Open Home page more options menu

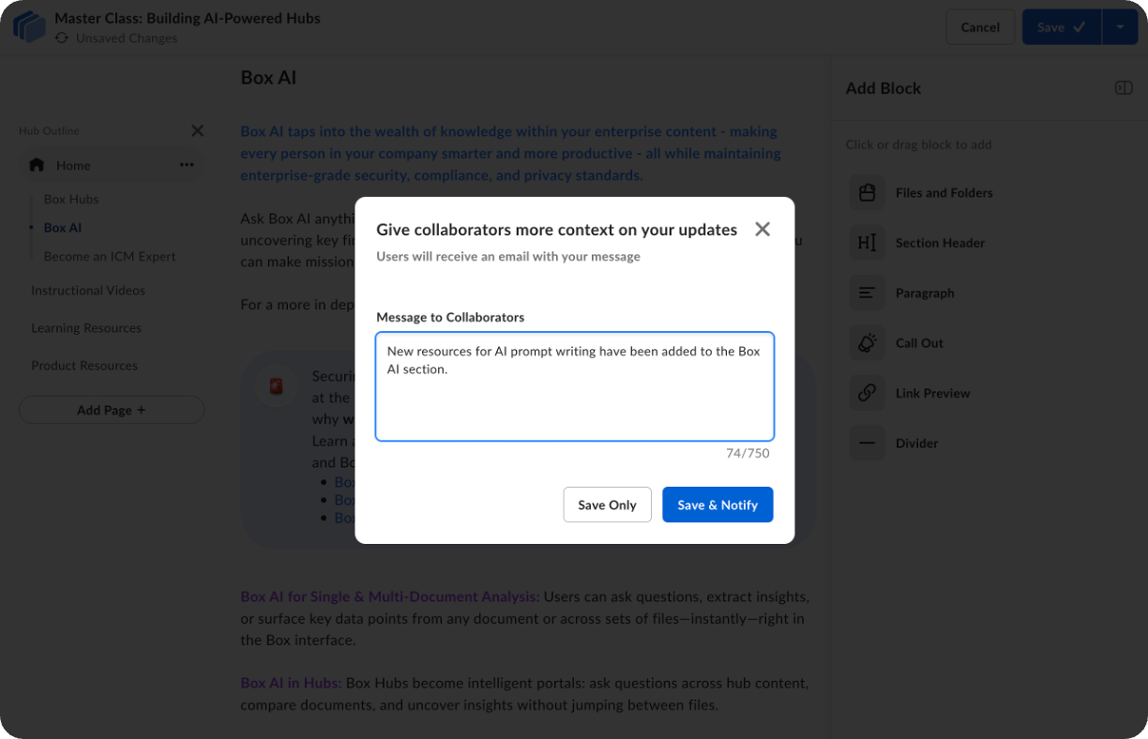(187, 165)
